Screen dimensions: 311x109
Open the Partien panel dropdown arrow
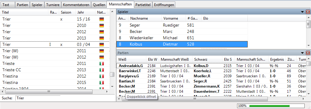(x=303, y=53)
